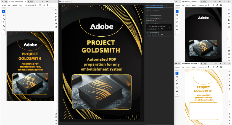The height and width of the screenshot is (125, 232).
Task: Open the normalized.pdf link in Goldsmith panel
Action: pos(152,29)
